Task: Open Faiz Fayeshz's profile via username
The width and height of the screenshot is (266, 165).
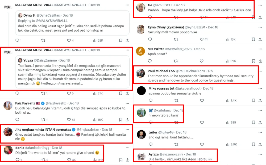Action: [56, 103]
